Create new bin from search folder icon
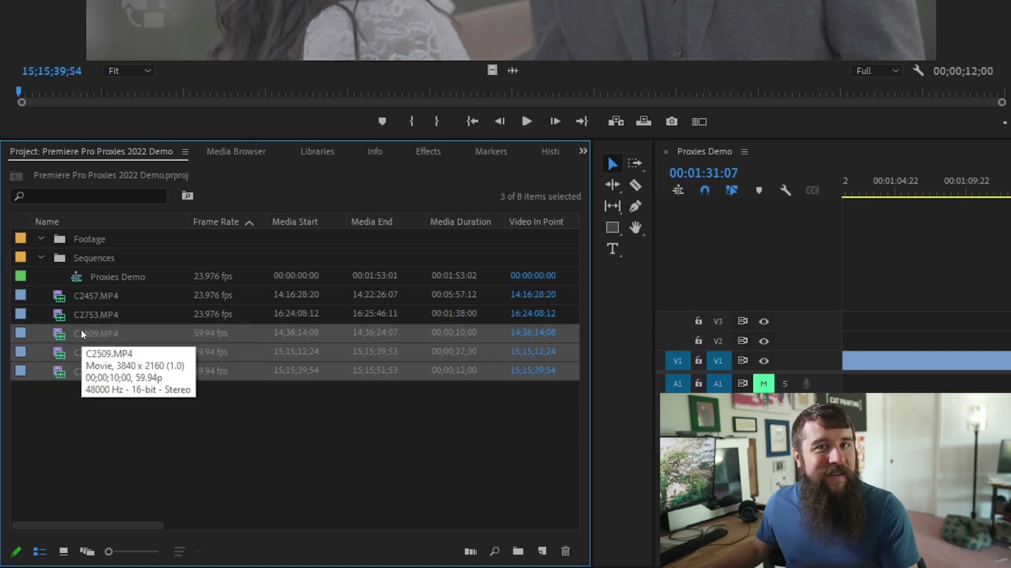Viewport: 1011px width, 568px height. pyautogui.click(x=187, y=196)
